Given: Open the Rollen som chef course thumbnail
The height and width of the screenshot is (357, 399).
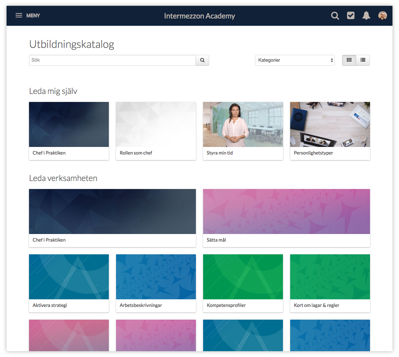Looking at the screenshot, I should point(156,124).
